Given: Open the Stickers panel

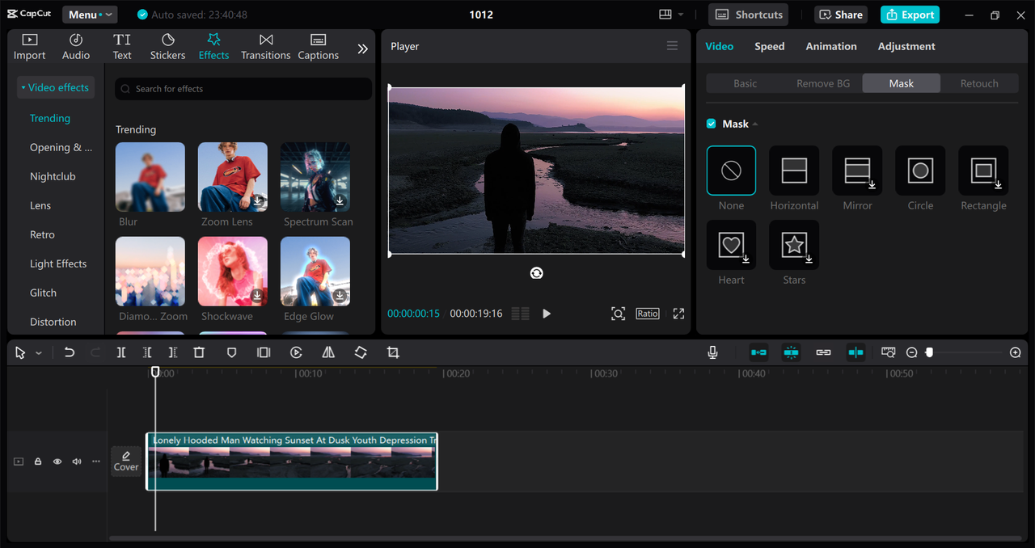Looking at the screenshot, I should coord(167,47).
